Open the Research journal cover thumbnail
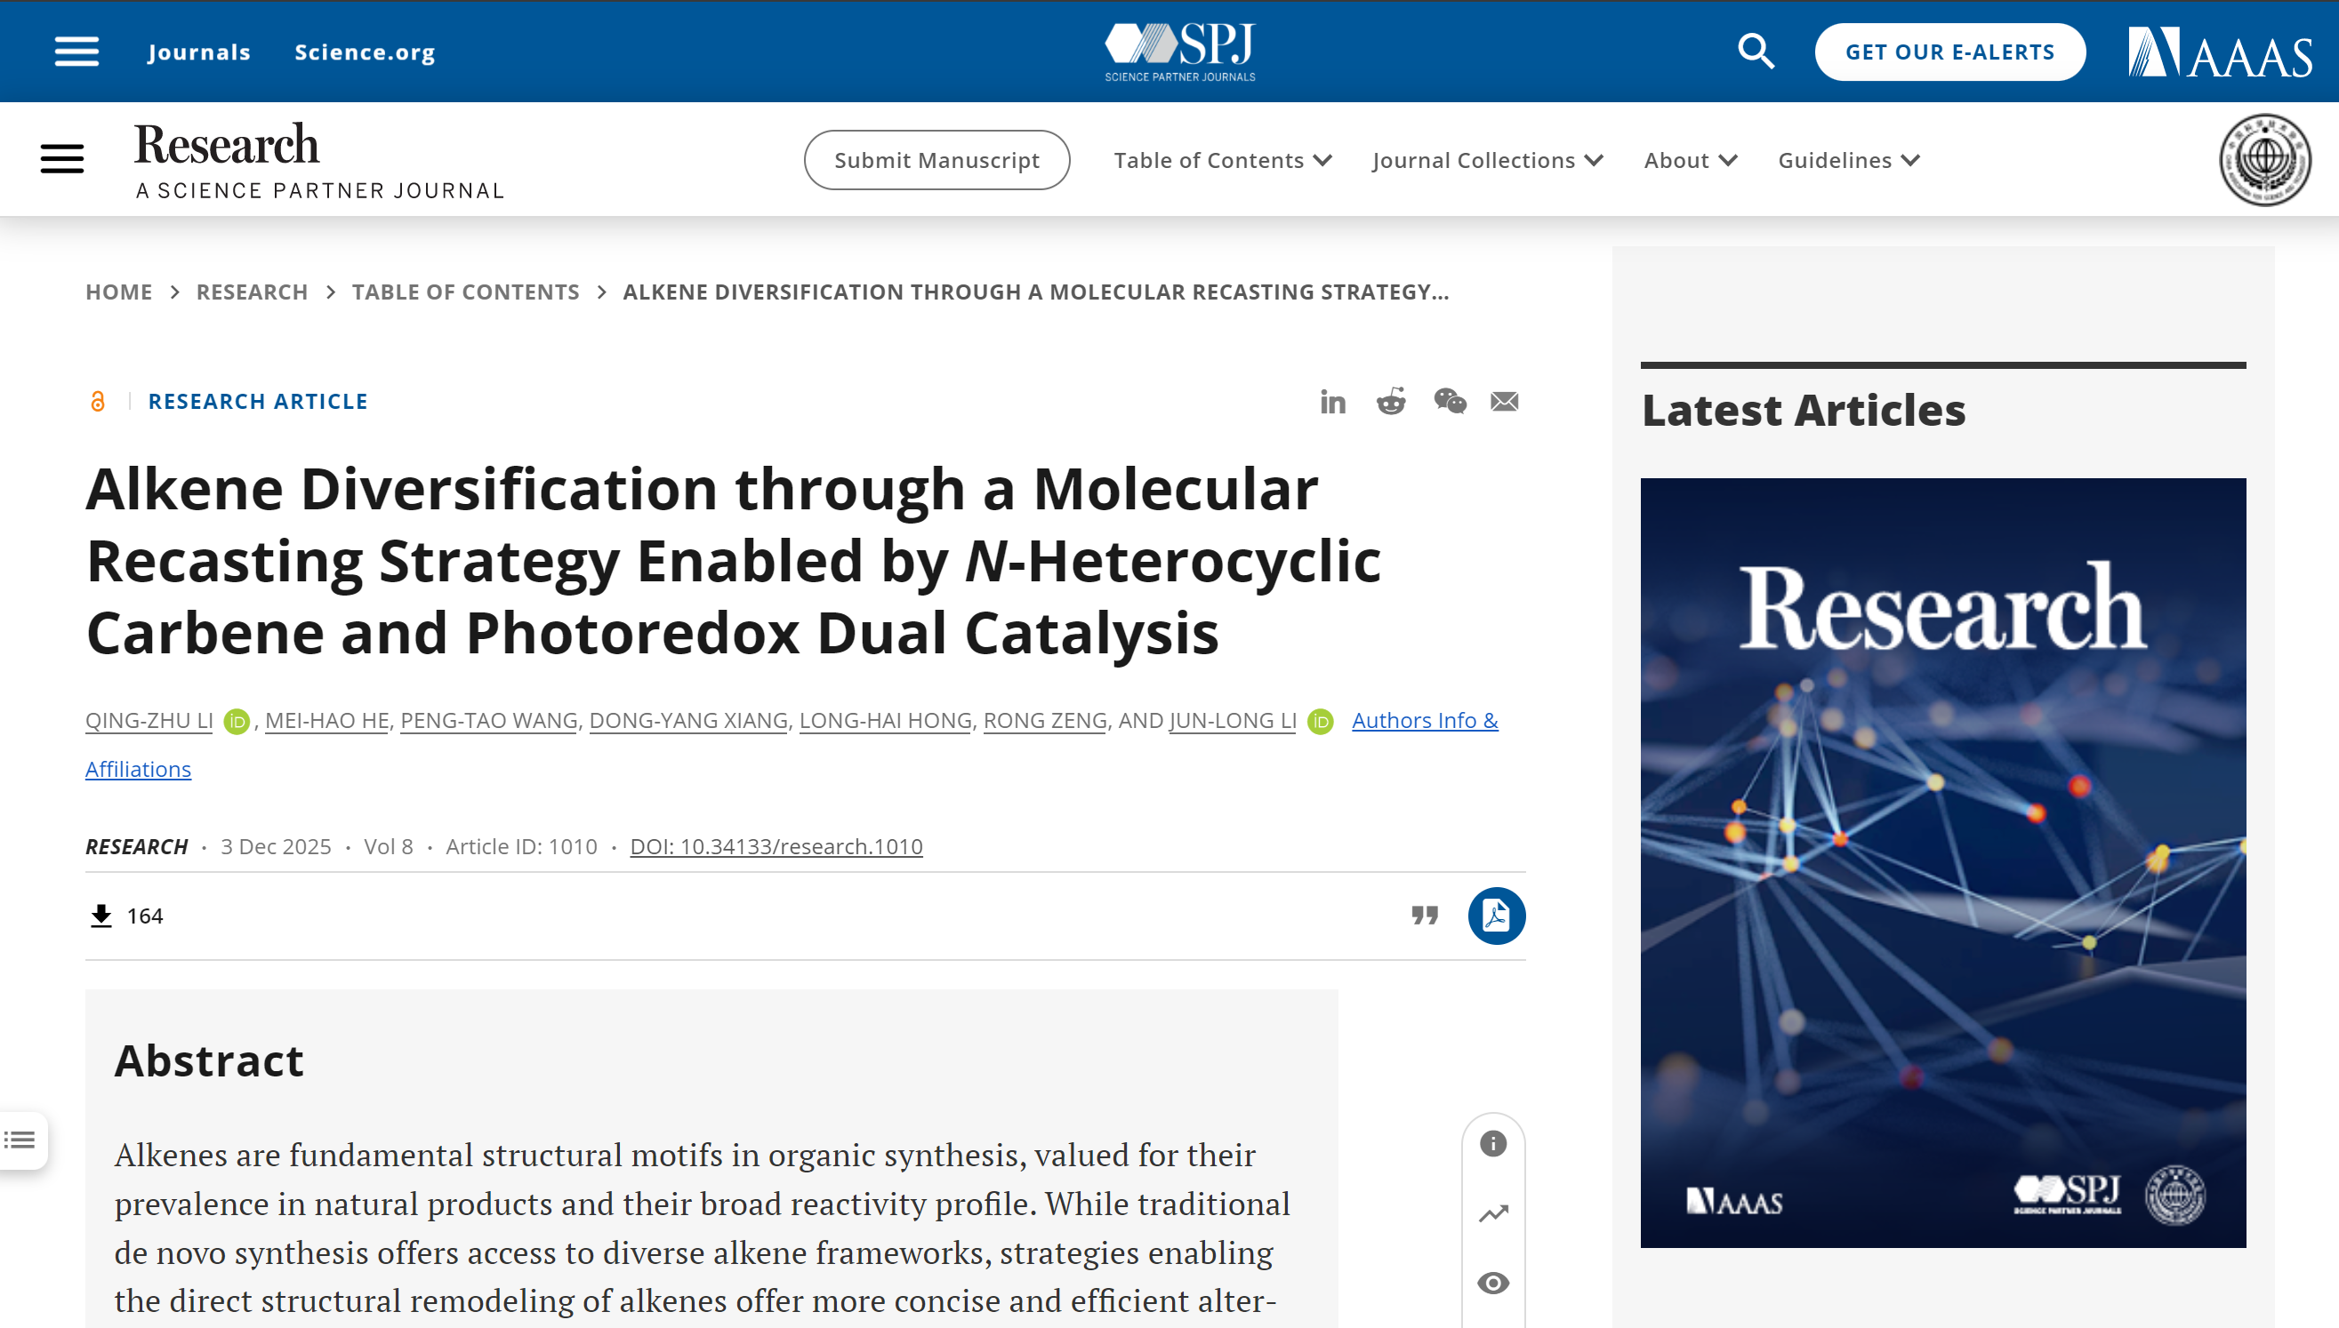Viewport: 2339px width, 1328px height. pos(1942,862)
